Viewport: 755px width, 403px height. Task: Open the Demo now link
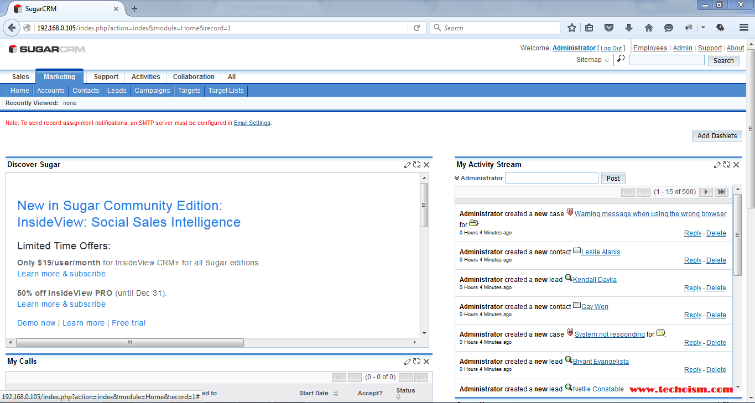37,323
